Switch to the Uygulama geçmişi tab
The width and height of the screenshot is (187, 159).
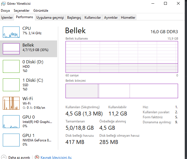pos(50,18)
